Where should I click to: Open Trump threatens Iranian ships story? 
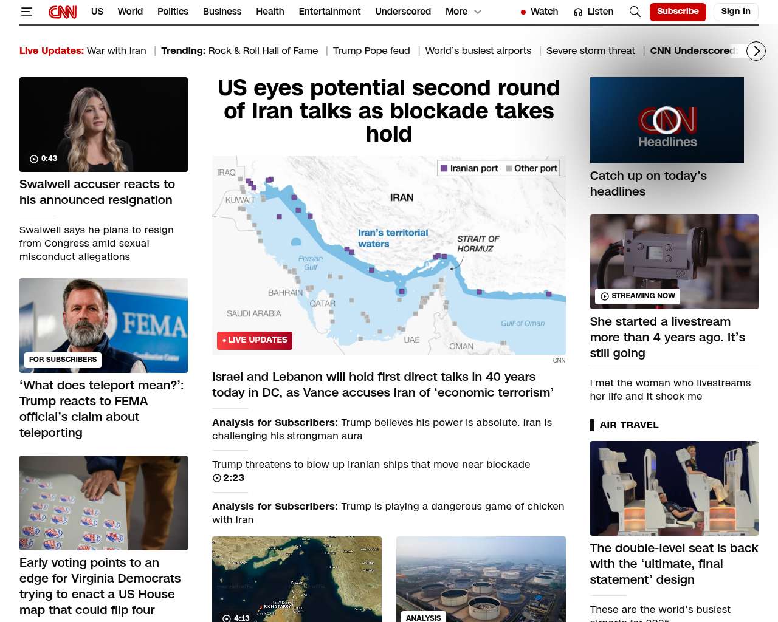tap(371, 465)
